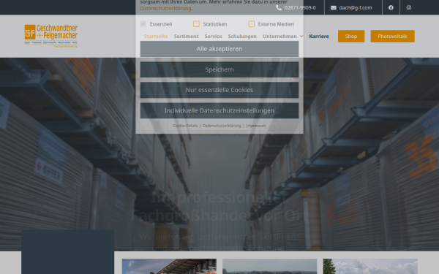Click the crane construction thumbnail image
The height and width of the screenshot is (274, 439).
tap(169, 266)
